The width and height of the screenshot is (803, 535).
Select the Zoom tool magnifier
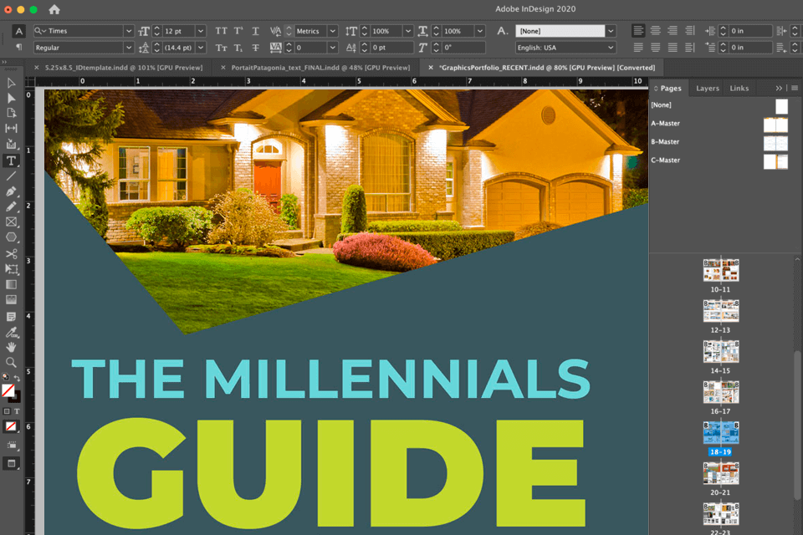[11, 363]
